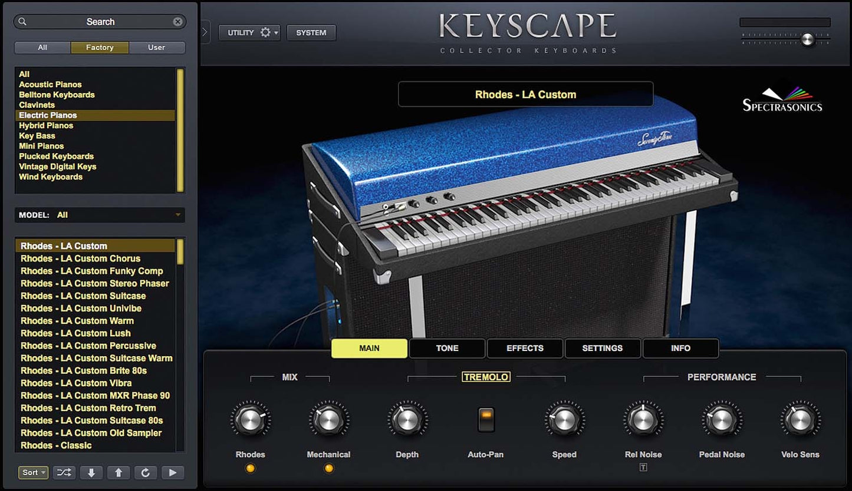Toggle the Mechanical mix enable LED
This screenshot has width=852, height=491.
[x=328, y=469]
